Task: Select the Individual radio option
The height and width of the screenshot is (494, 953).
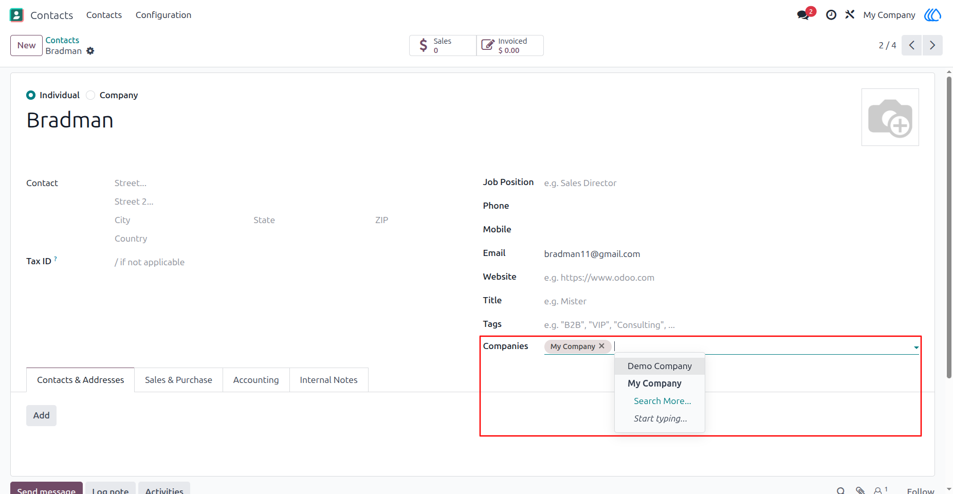Action: pos(31,95)
